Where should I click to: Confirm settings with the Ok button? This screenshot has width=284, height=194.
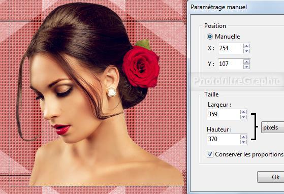pyautogui.click(x=271, y=177)
